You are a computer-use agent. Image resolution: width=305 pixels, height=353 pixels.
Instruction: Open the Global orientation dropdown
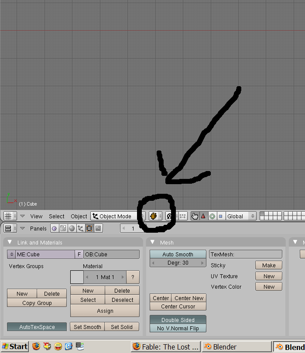[240, 216]
